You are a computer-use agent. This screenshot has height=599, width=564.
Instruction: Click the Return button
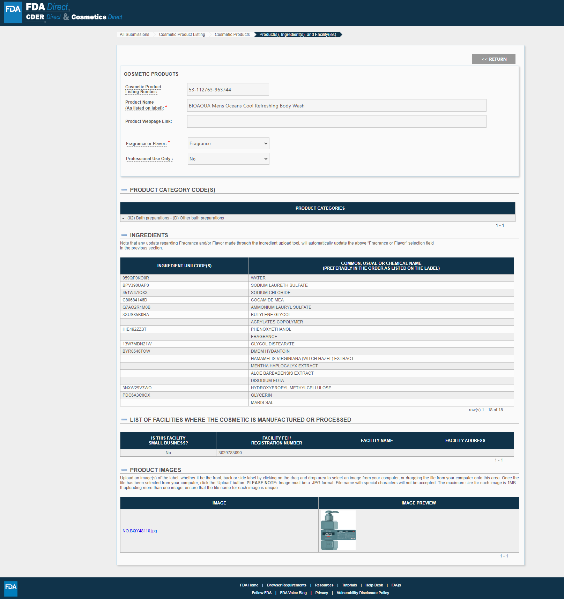pos(493,59)
